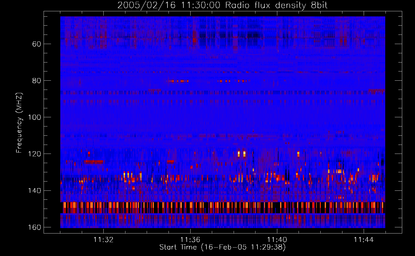This screenshot has height=256, width=415.
Task: Click the 140 frequency tick label
Action: click(34, 191)
